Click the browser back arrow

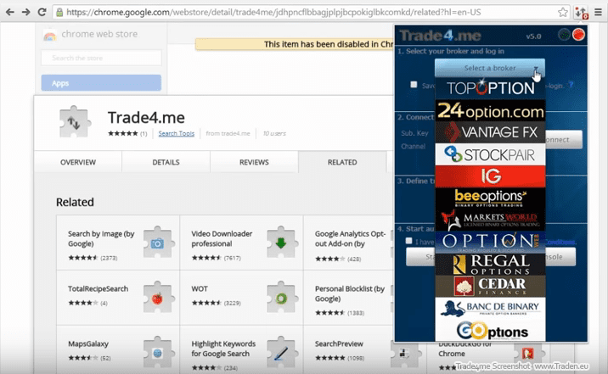tap(10, 12)
